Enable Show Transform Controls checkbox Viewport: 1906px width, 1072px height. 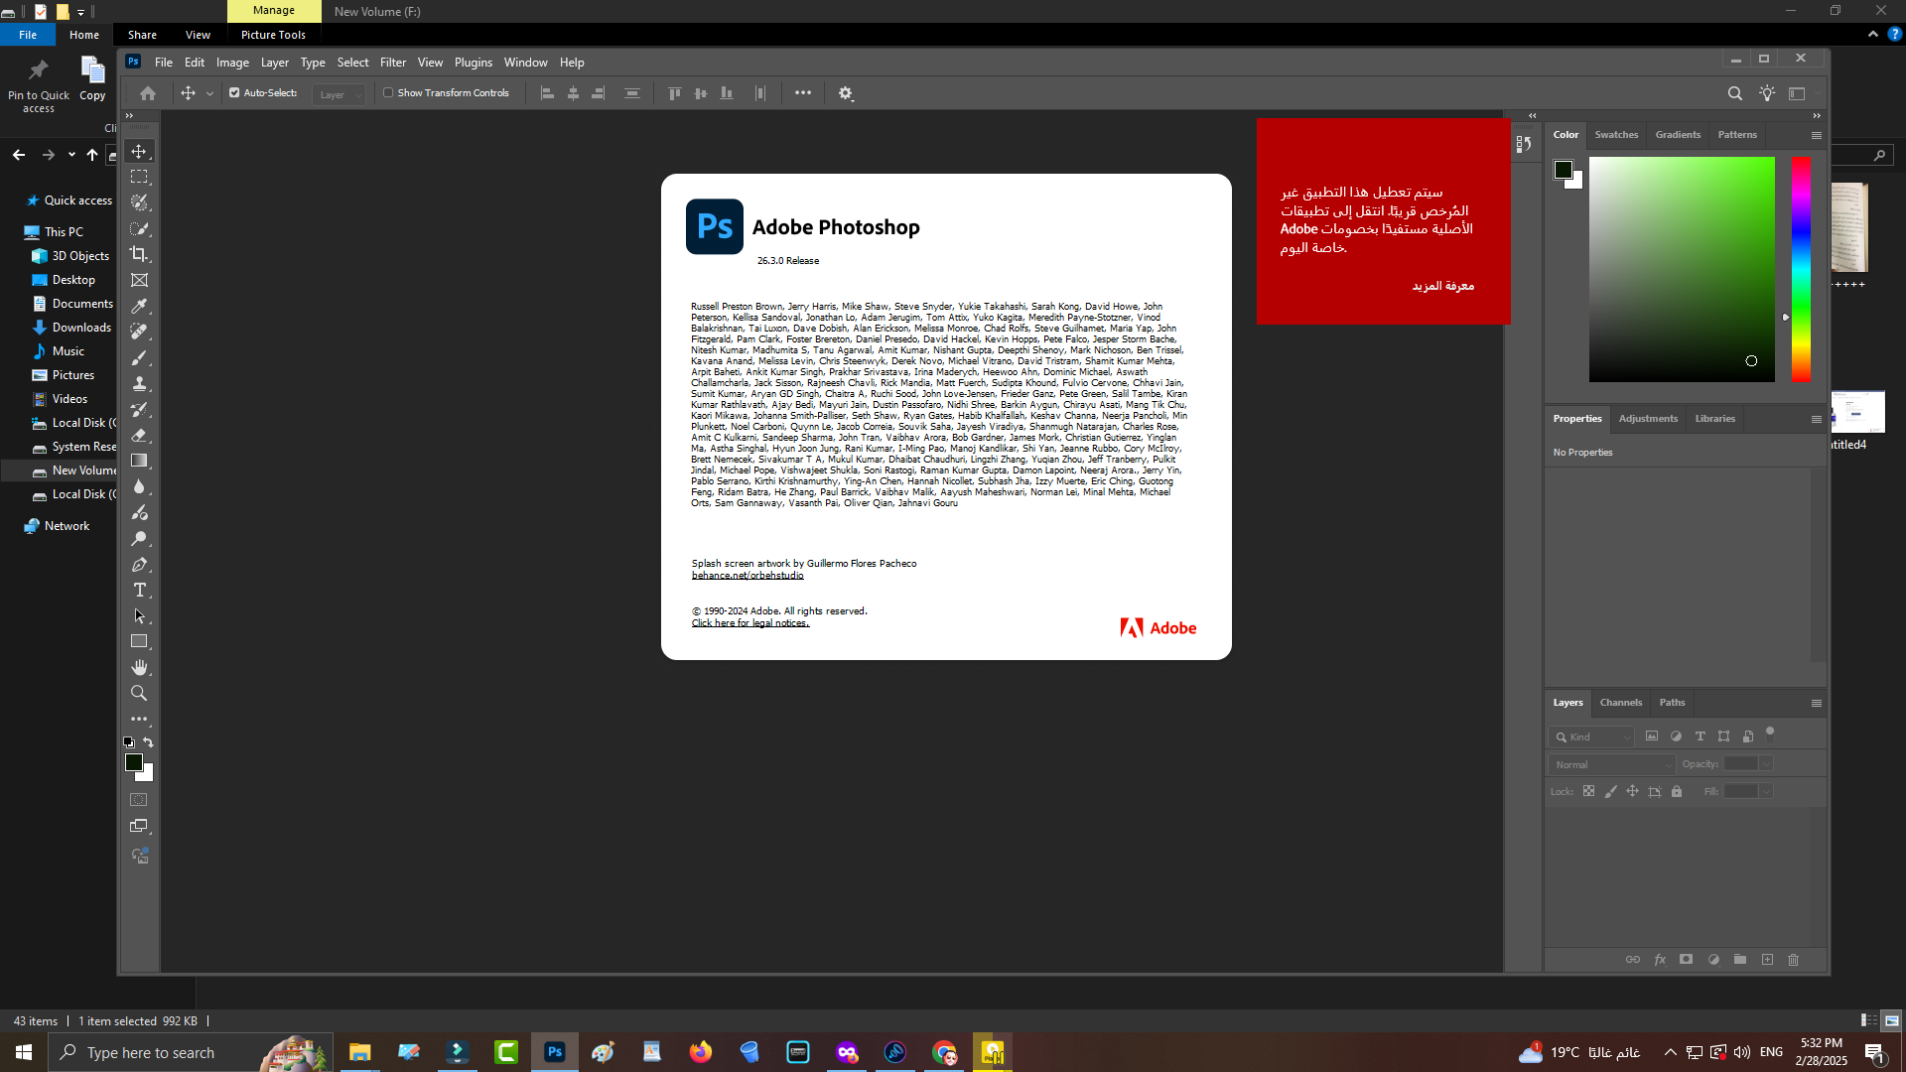388,93
